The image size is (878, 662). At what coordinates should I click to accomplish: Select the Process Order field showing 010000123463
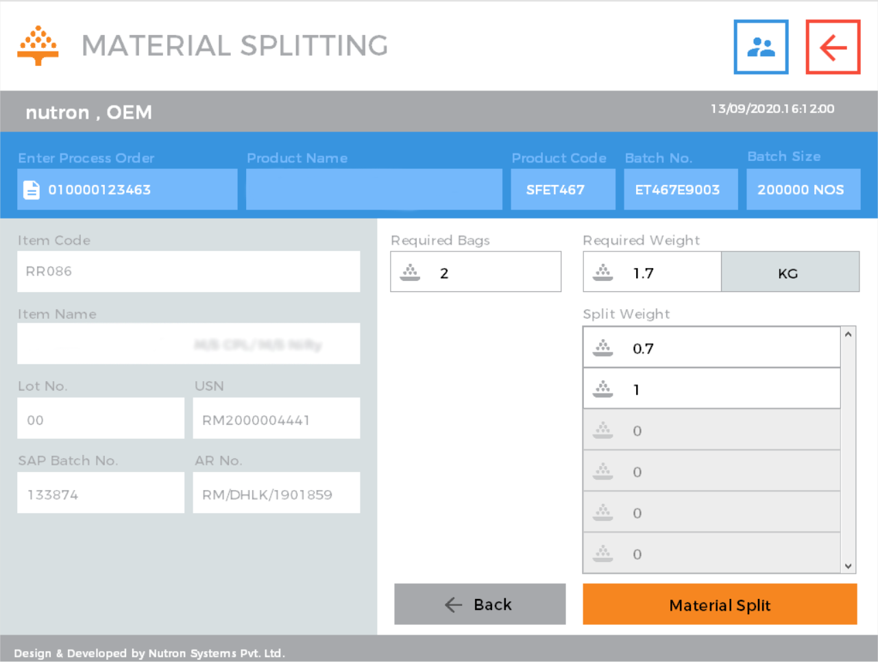[127, 189]
